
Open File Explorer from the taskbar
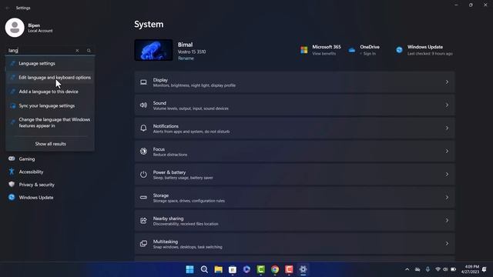coord(219,269)
